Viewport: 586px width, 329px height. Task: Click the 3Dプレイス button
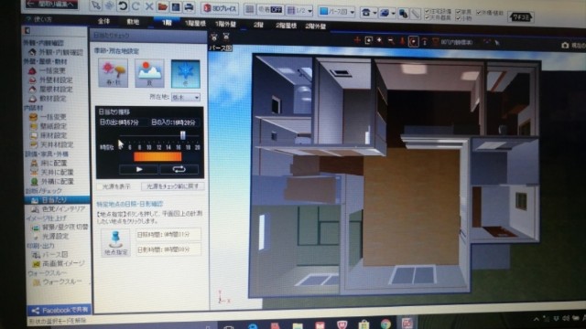220,8
